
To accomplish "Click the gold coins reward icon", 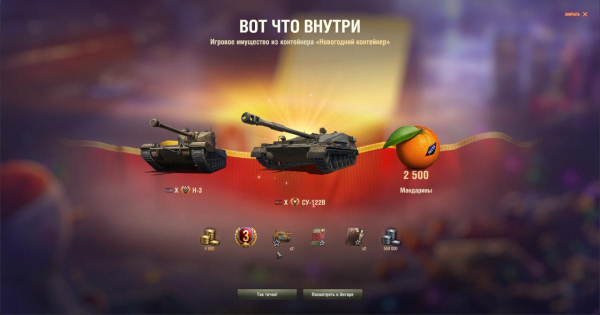I will point(209,236).
